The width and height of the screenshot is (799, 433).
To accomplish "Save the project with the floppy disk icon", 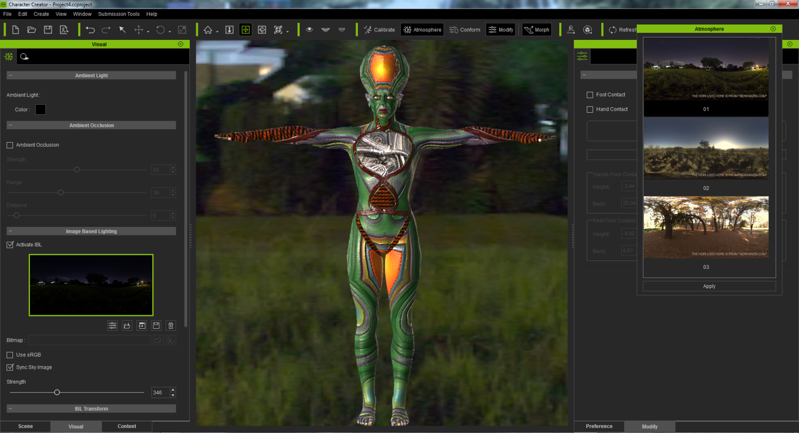I will (48, 30).
